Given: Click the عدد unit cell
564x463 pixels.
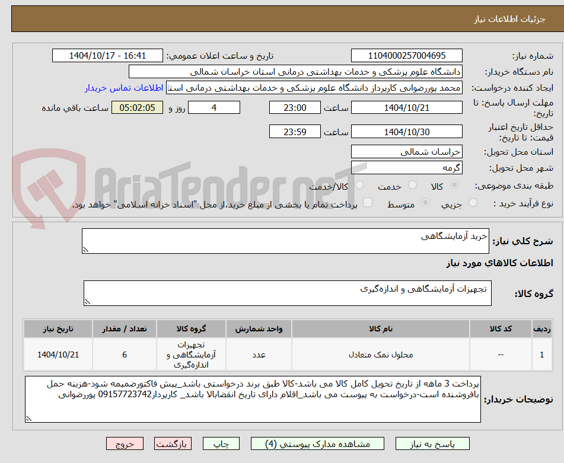Looking at the screenshot, I should [259, 355].
